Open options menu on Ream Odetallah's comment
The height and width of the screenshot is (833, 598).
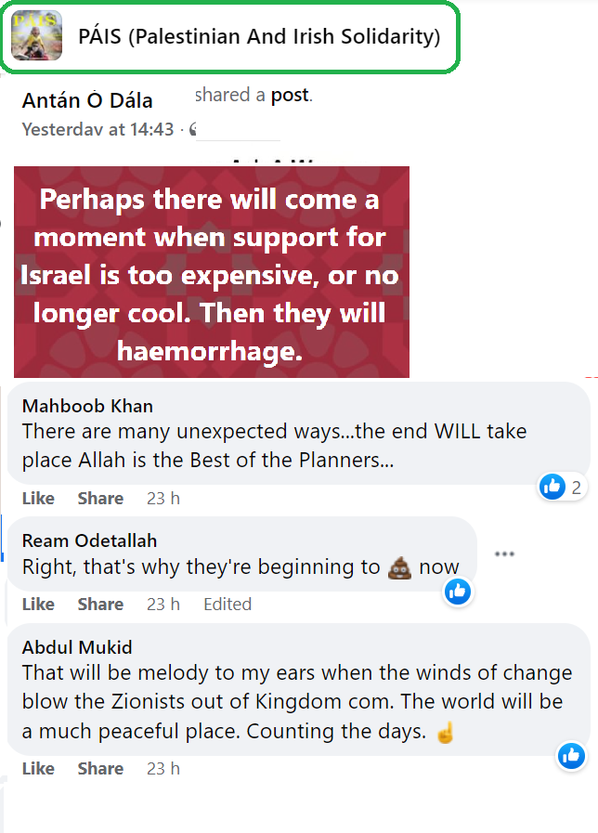pyautogui.click(x=504, y=554)
